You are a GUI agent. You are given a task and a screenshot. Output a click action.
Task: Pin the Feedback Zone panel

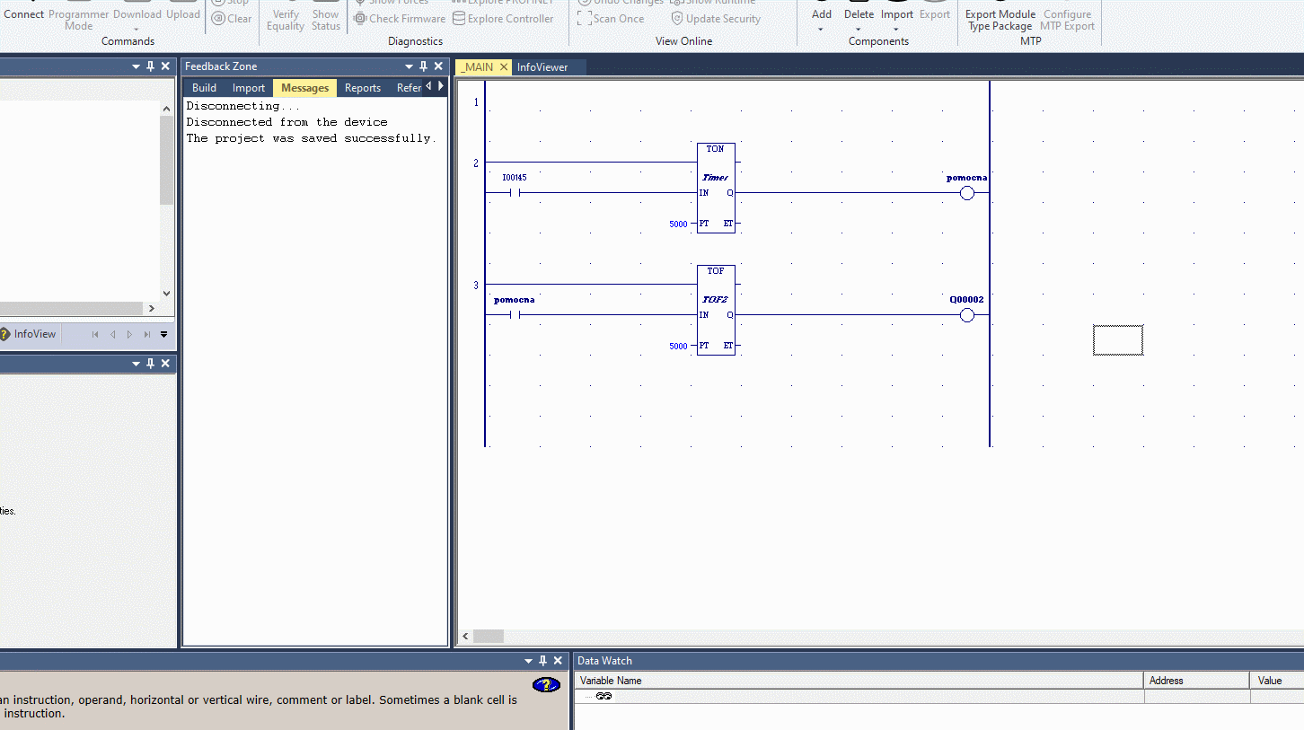click(x=423, y=66)
